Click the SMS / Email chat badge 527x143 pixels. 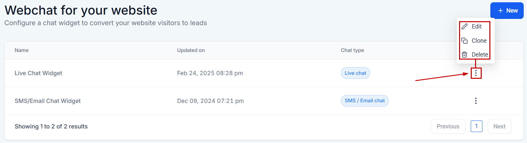pos(365,101)
